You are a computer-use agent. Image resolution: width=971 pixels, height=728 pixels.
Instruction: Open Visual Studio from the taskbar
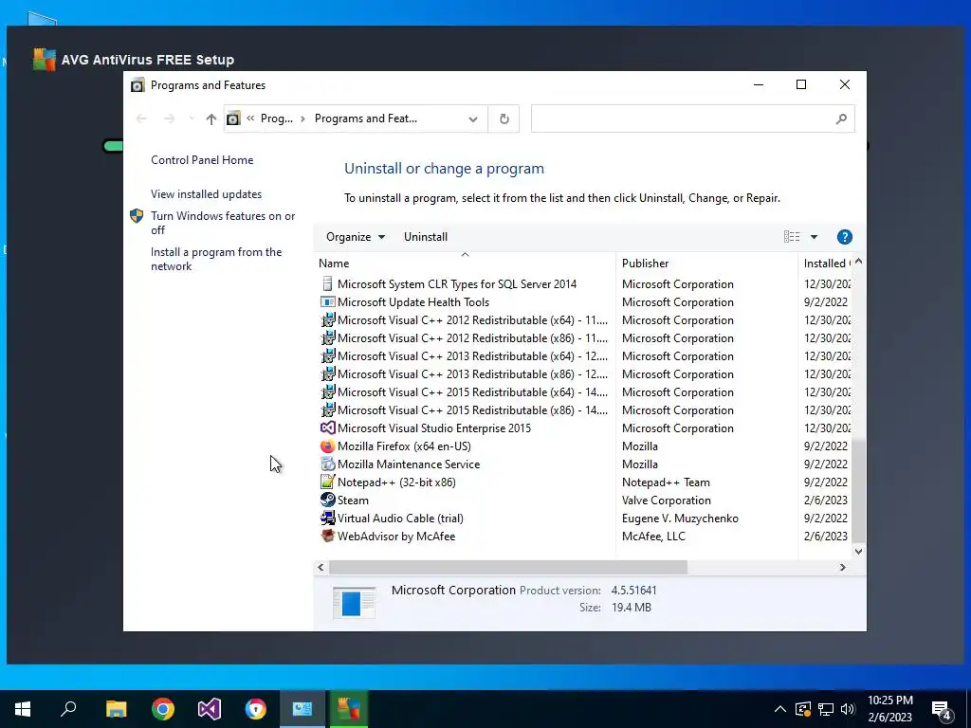(x=210, y=709)
